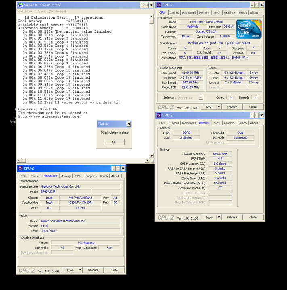Select About tab in Memory window

pyautogui.click(x=254, y=123)
